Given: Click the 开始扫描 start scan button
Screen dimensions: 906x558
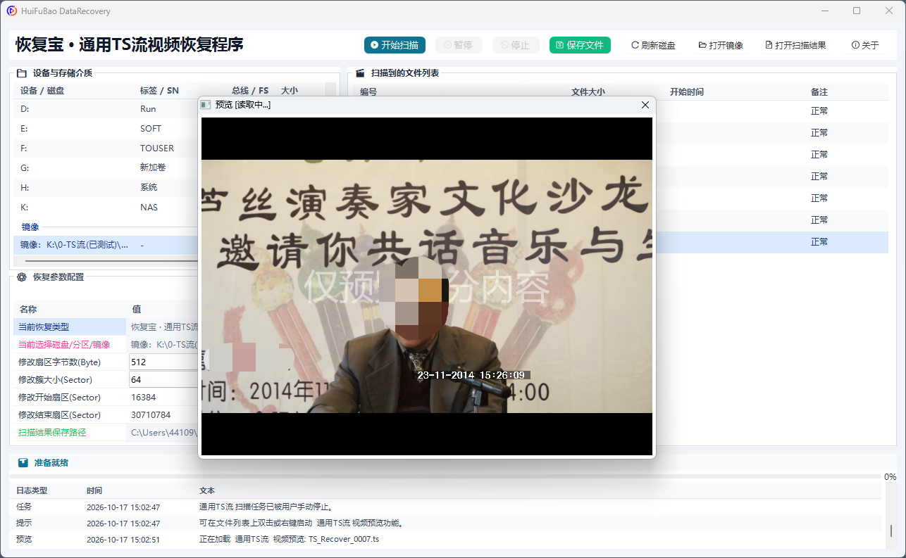Looking at the screenshot, I should tap(395, 45).
